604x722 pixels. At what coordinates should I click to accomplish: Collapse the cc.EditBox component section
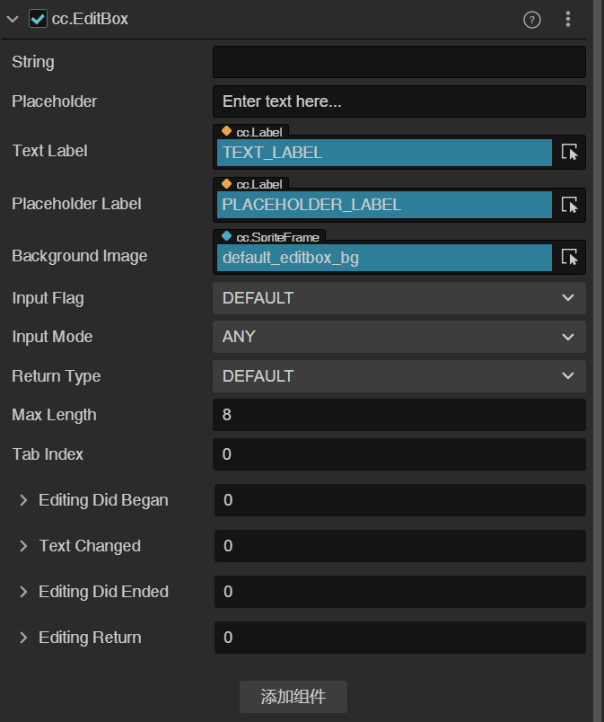13,19
